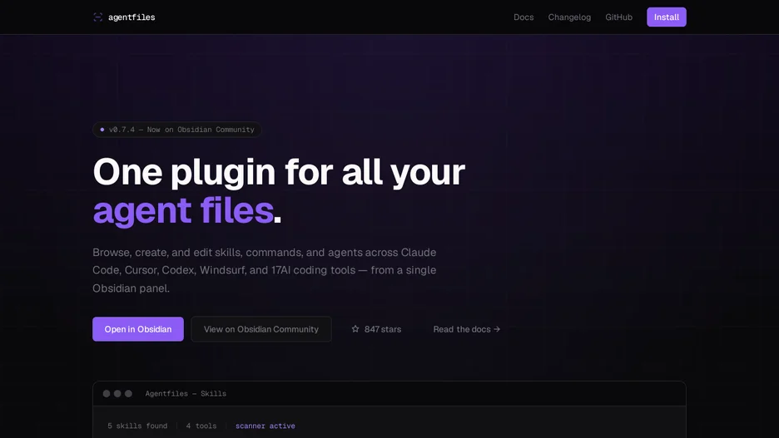
Task: Click the agentfiles brand name
Action: [x=131, y=17]
